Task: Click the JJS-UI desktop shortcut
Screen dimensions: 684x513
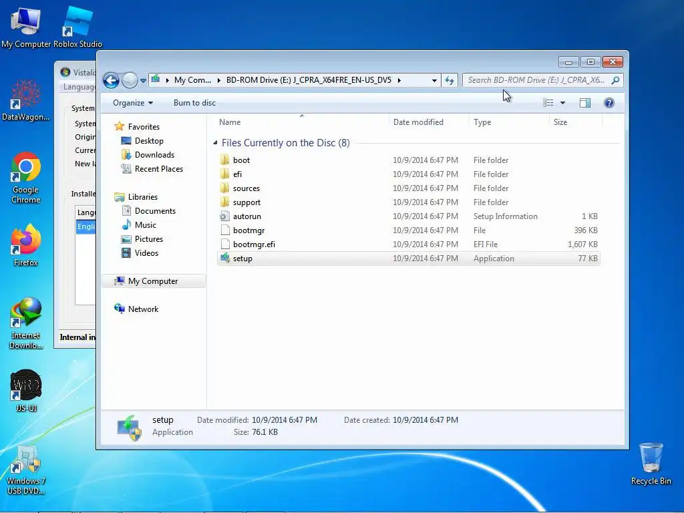Action: tap(26, 391)
